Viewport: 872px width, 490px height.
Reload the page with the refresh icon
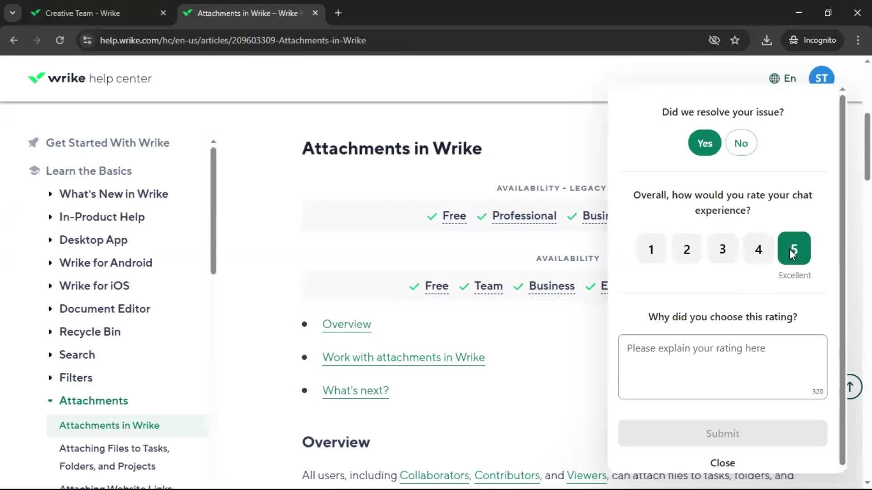click(59, 40)
